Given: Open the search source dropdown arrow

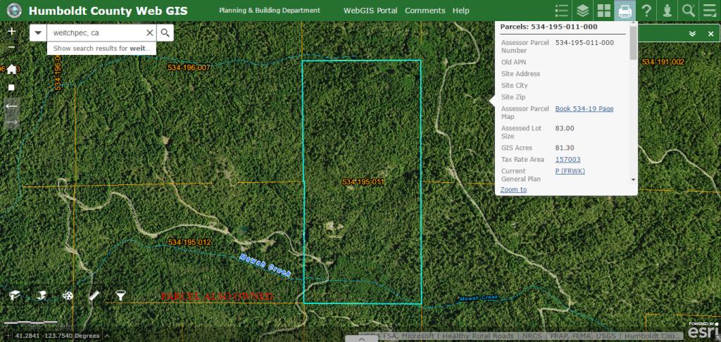Looking at the screenshot, I should point(38,33).
